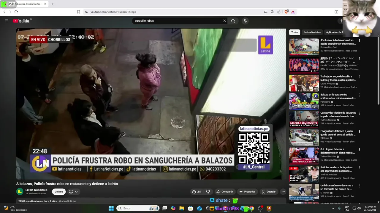
Task: Open more actions ellipsis below the video
Action: point(283,192)
